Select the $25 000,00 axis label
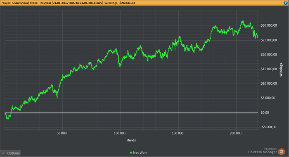This screenshot has height=157, width=289. pyautogui.click(x=269, y=40)
